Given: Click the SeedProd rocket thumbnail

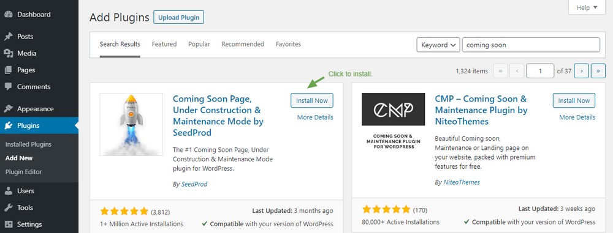Looking at the screenshot, I should click(x=131, y=124).
